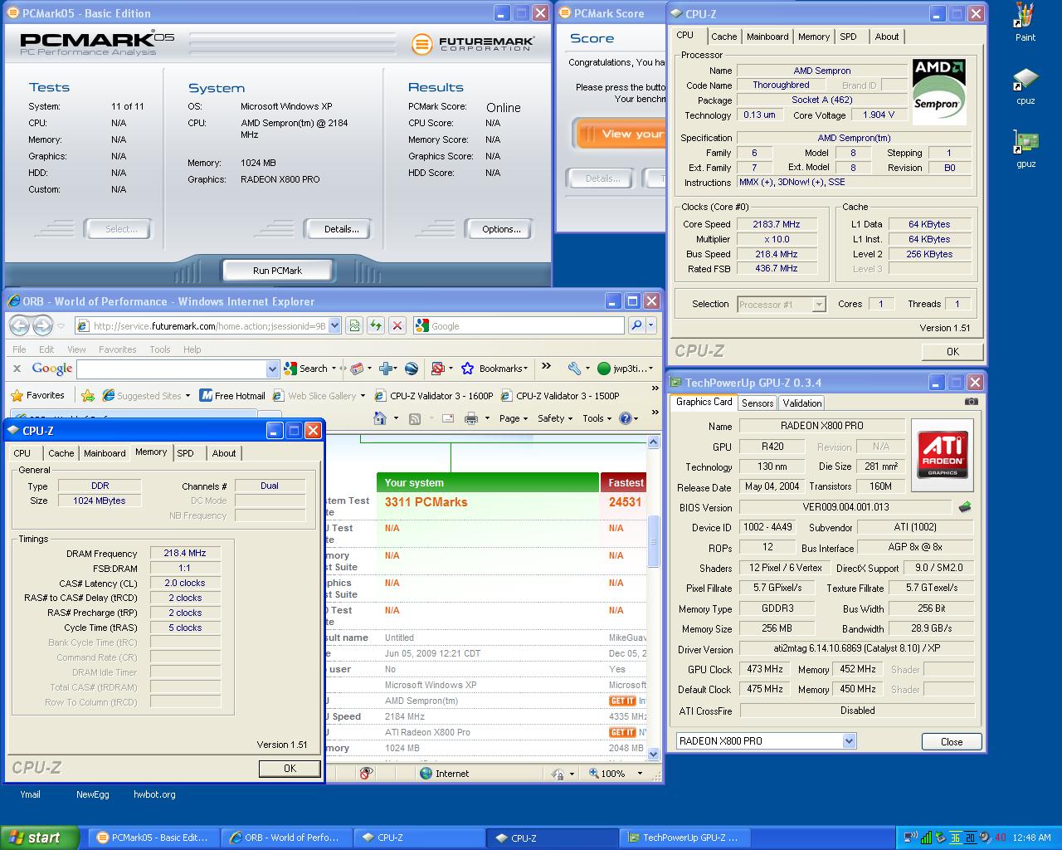Screen dimensions: 1062x850
Task: Click the Windows Start button
Action: tap(40, 838)
